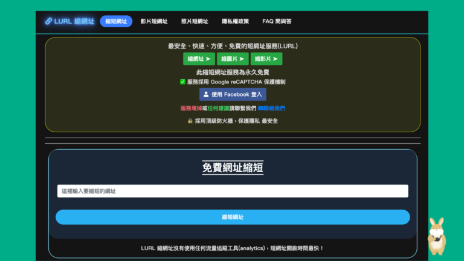Viewport: 464px width, 261px height.
Task: Click the 免費網址縮短 heading
Action: click(233, 167)
